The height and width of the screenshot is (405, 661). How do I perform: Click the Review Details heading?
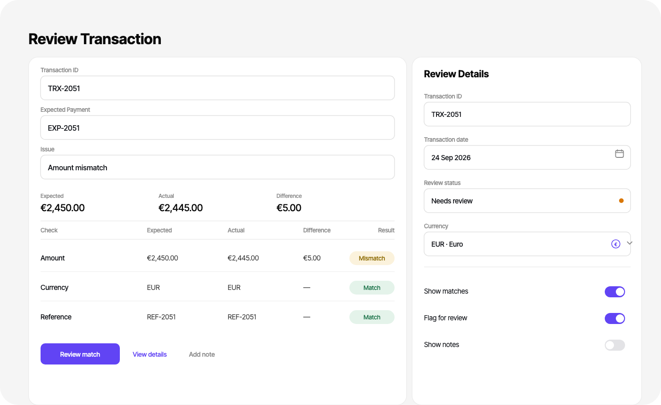[456, 74]
